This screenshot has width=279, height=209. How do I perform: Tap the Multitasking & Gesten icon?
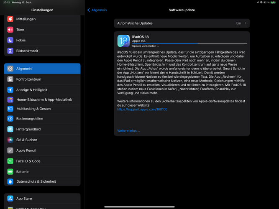(x=10, y=109)
